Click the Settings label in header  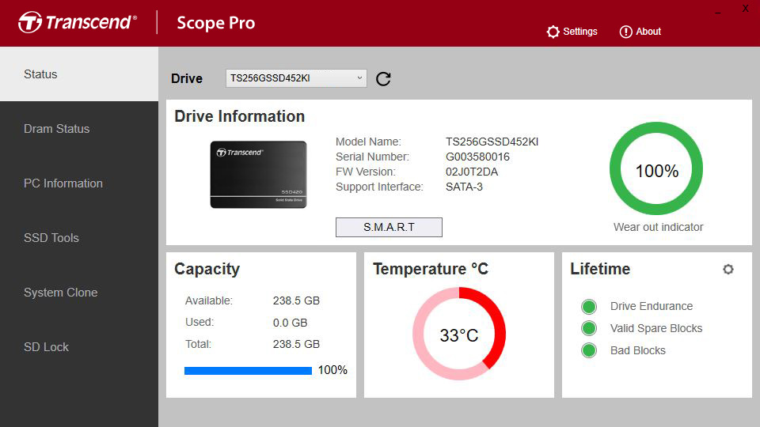(579, 32)
